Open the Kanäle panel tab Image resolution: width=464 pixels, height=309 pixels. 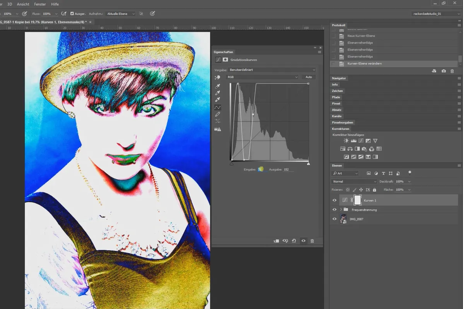click(337, 116)
